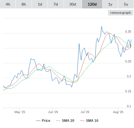The image size is (134, 128).
Task: Click the active 120d range tab
Action: tap(92, 4)
